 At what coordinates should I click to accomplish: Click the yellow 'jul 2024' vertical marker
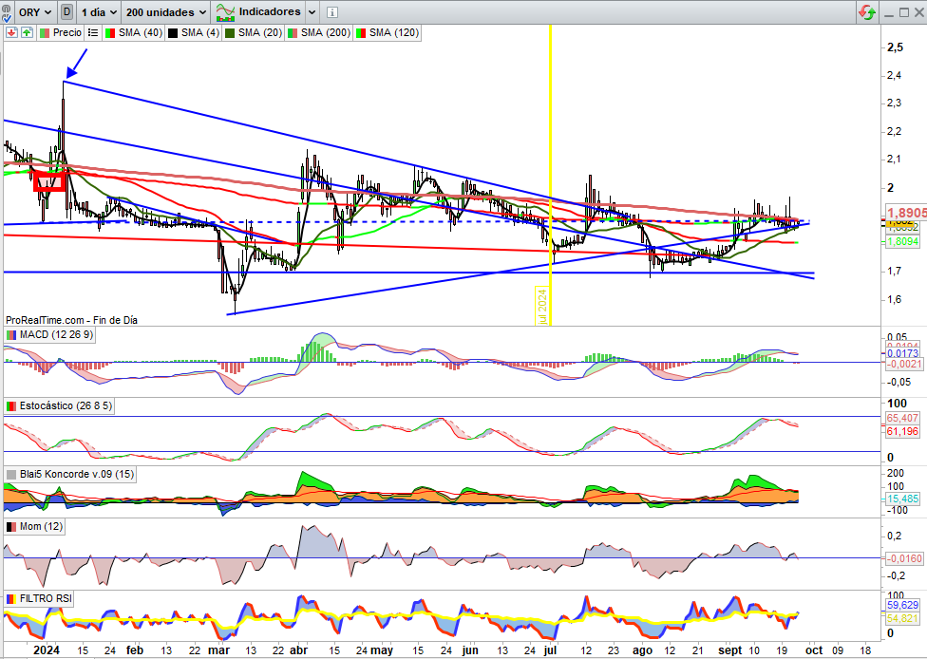542,306
